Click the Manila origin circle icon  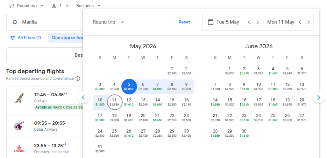pyautogui.click(x=15, y=22)
